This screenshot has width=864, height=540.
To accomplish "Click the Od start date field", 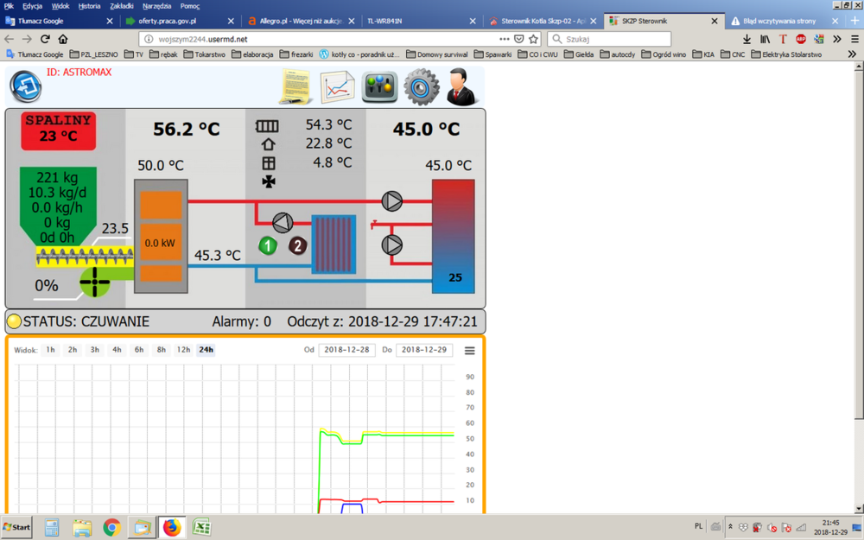I will coord(346,350).
